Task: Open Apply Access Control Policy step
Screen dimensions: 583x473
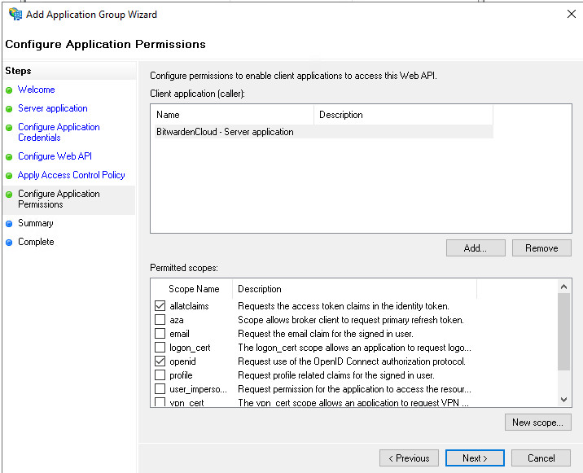Action: [x=71, y=175]
